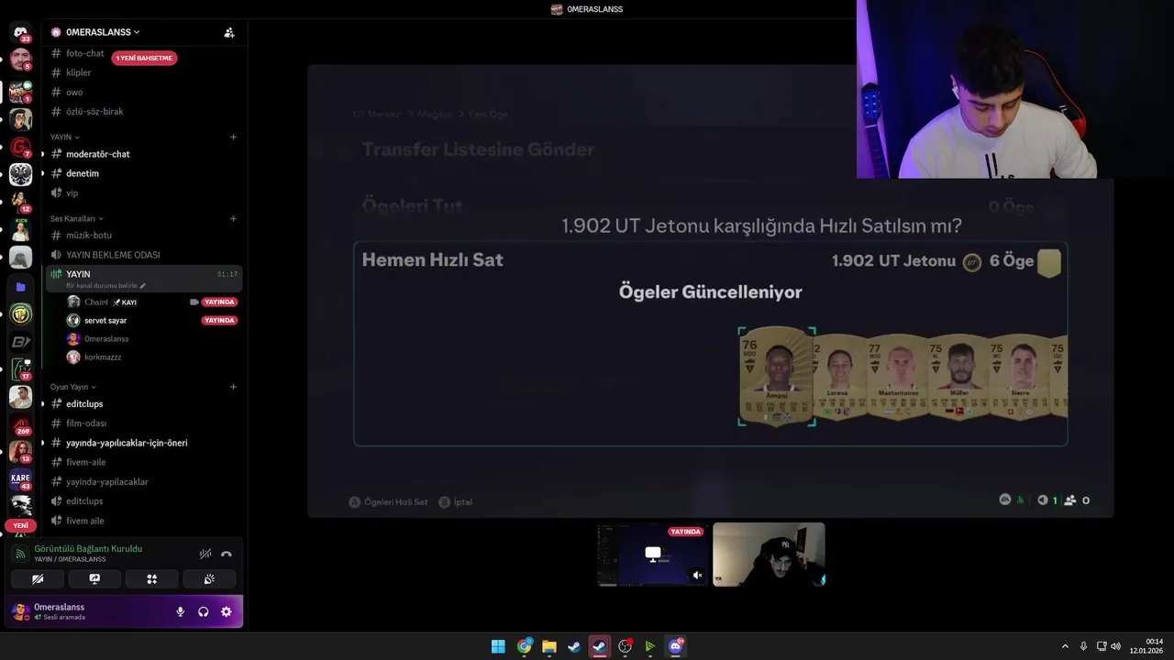1174x660 pixels.
Task: Click the taskbar volume icon
Action: (x=1116, y=646)
